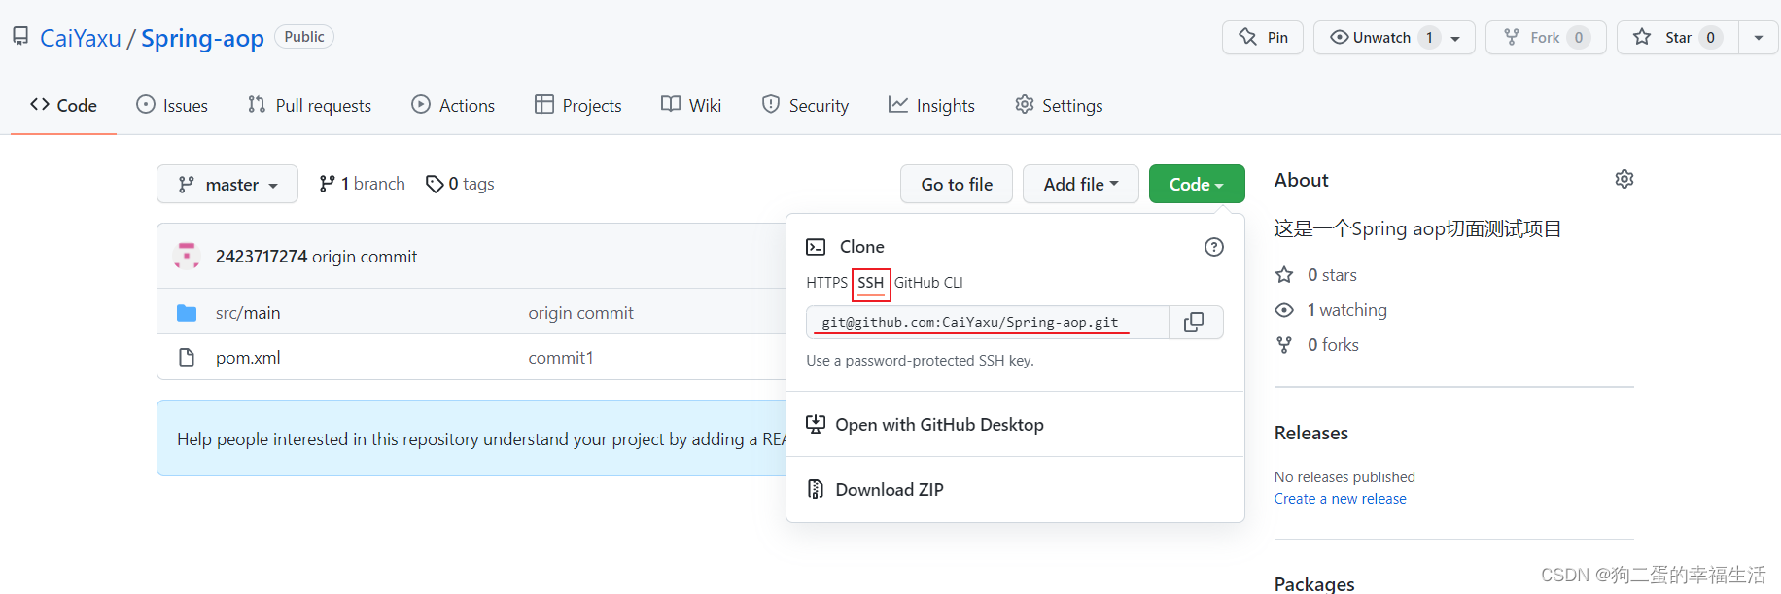The height and width of the screenshot is (594, 1781).
Task: Click the committer avatar for 2423717274
Action: click(187, 256)
